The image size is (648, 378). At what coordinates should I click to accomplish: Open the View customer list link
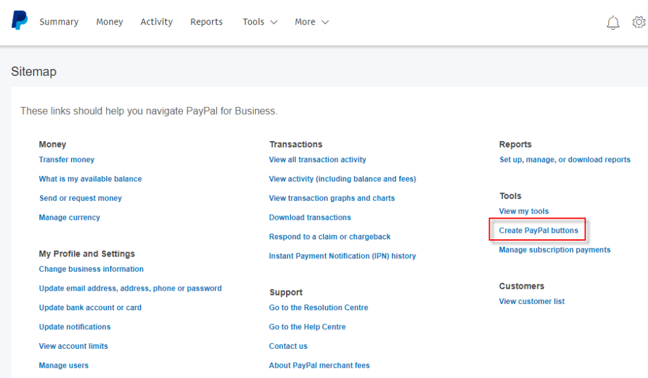click(x=532, y=301)
